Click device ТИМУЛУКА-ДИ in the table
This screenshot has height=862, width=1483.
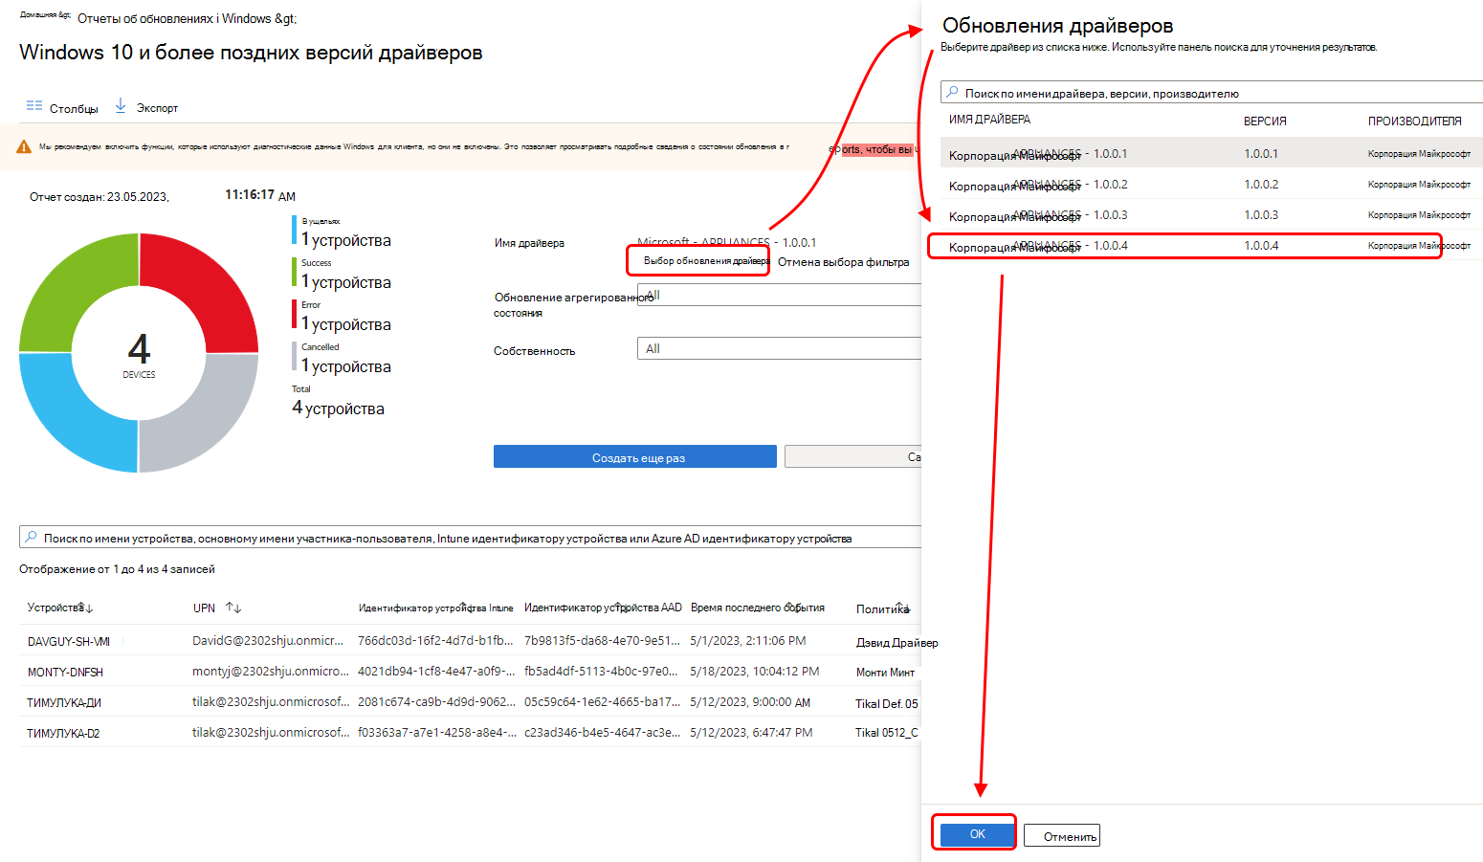tap(63, 702)
